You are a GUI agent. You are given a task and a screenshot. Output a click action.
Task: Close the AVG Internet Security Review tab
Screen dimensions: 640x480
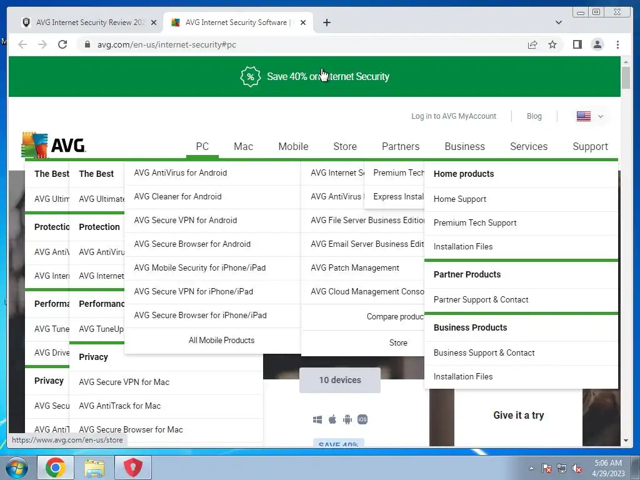click(x=154, y=22)
